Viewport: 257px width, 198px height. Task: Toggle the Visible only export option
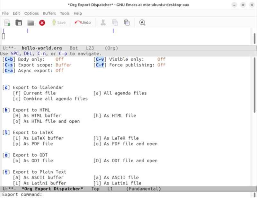[x=99, y=59]
